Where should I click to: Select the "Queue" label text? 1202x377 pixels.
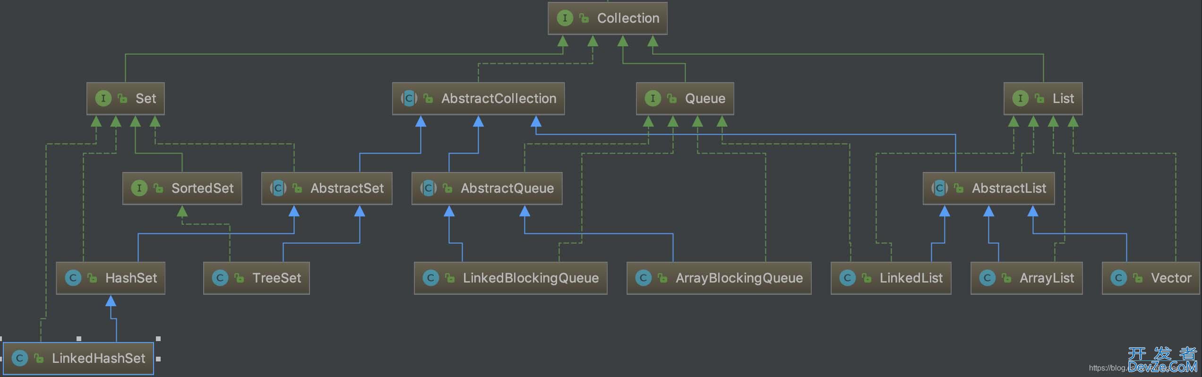(x=705, y=98)
